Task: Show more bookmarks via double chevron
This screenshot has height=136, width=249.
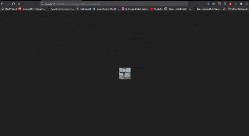Action: click(224, 9)
